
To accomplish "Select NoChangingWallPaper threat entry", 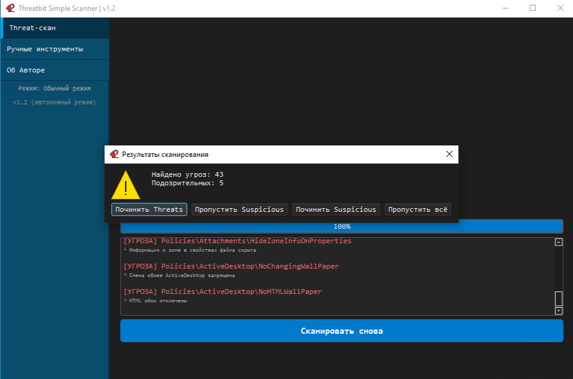I will click(231, 266).
